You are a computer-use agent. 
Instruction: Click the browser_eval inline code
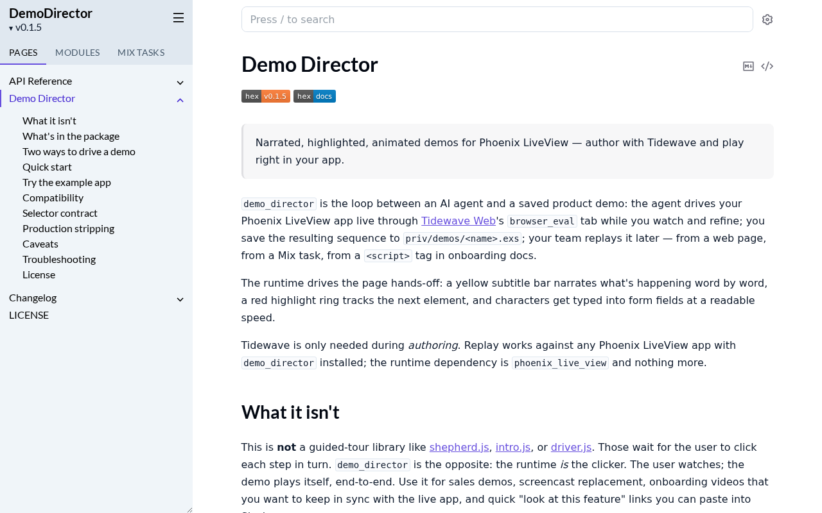point(542,221)
